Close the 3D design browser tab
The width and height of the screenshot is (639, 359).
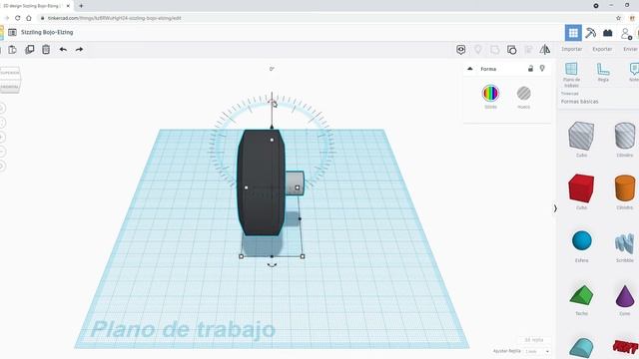(68, 6)
